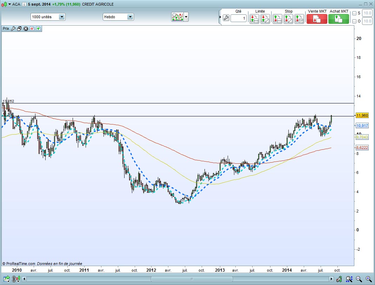
Task: Click the horizontal scrollbar thumb
Action: pos(192,279)
